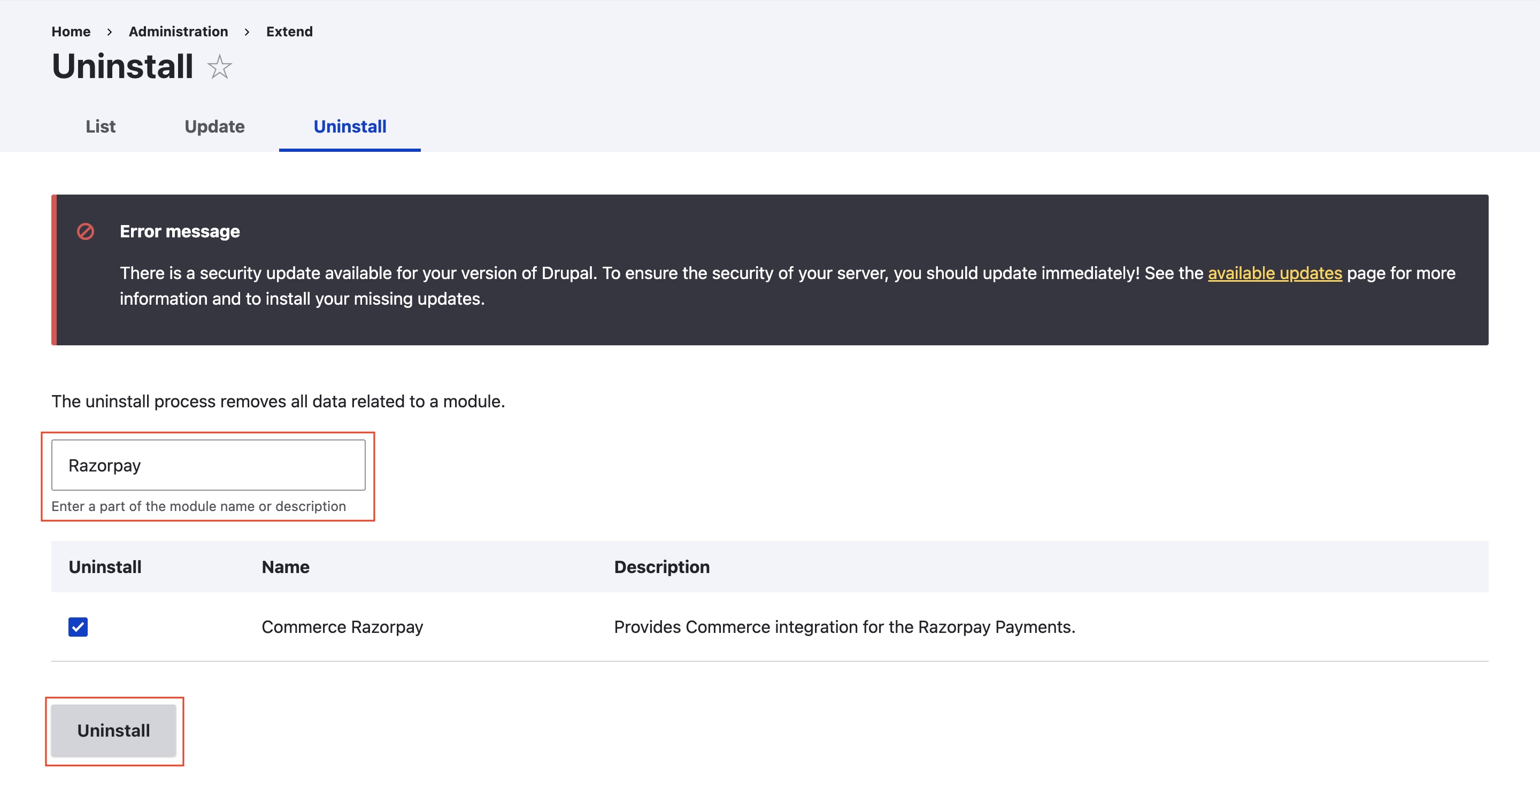Image resolution: width=1540 pixels, height=789 pixels.
Task: Click the uninstall process explanation text
Action: click(x=278, y=401)
